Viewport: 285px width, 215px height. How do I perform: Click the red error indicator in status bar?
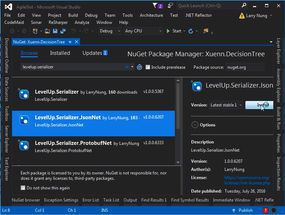pos(265,210)
